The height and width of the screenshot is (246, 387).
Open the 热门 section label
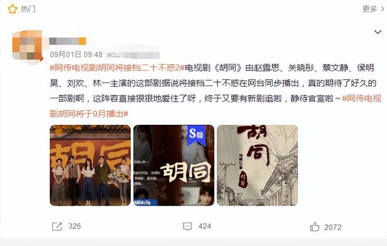[x=28, y=9]
